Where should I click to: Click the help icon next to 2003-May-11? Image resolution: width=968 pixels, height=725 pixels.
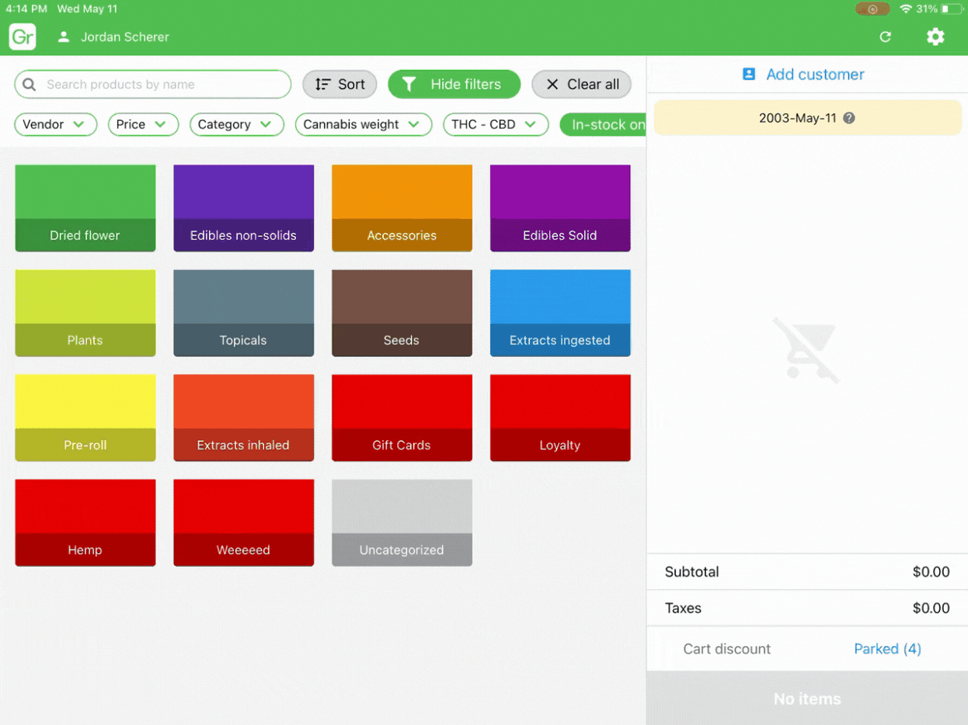click(849, 119)
